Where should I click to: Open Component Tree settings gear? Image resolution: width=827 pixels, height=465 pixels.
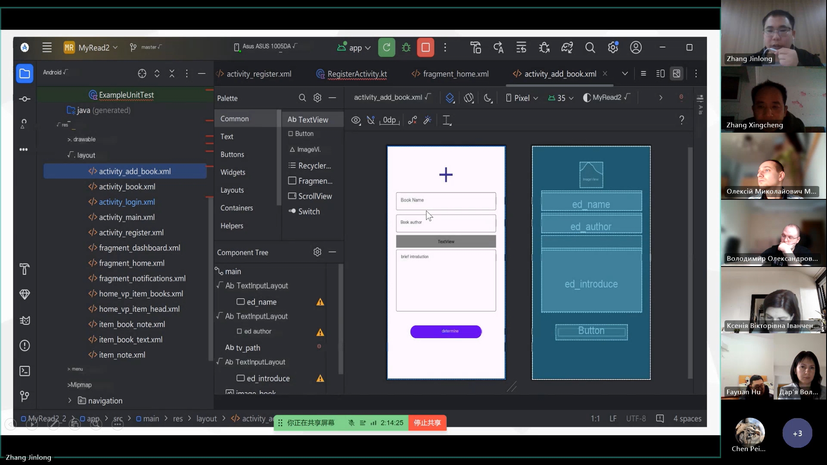(317, 252)
